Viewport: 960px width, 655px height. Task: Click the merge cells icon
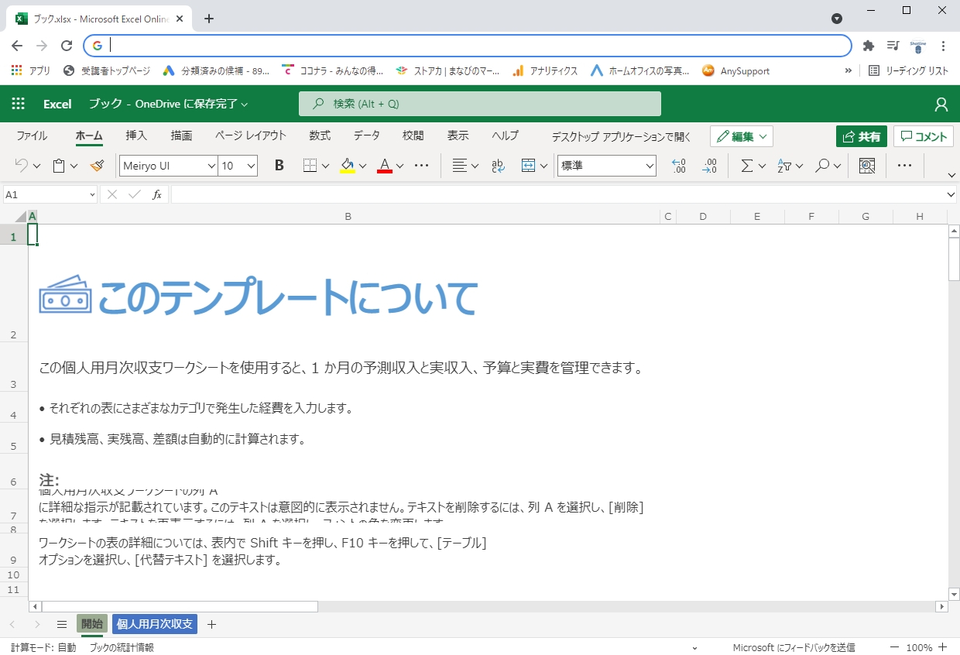[529, 165]
